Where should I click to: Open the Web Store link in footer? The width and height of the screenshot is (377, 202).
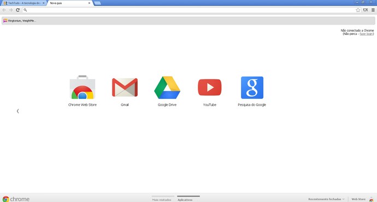coord(358,199)
